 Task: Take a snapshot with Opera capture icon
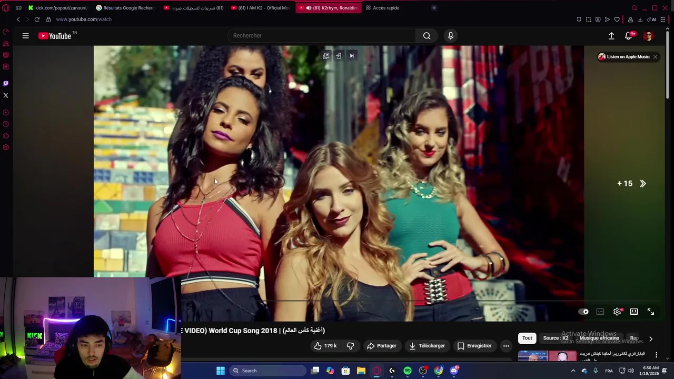(x=588, y=19)
